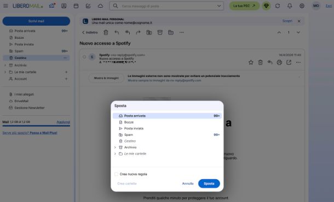Delete via trash icon in message header
This screenshot has height=202, width=334.
260,62
